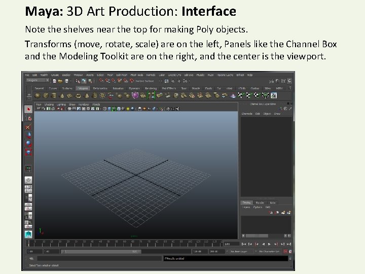Select the Rendering shelf tab
This screenshot has height=274, width=365.
click(151, 88)
